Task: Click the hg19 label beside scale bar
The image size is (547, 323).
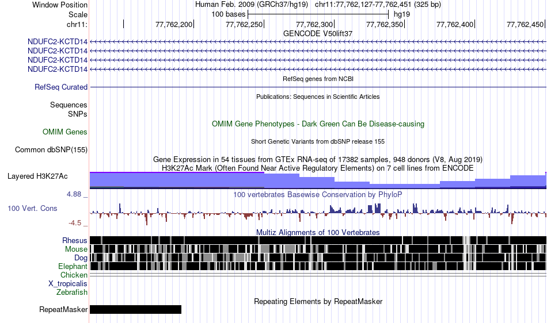Action: [402, 14]
